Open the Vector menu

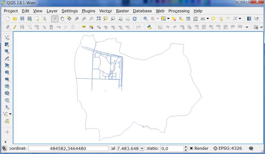106,11
